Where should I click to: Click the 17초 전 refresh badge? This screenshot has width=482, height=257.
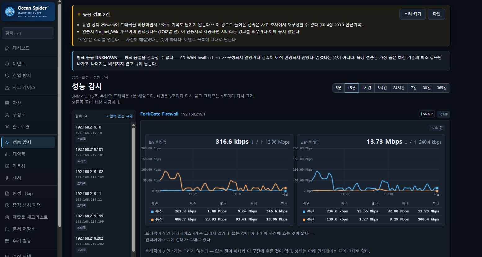[x=437, y=128]
